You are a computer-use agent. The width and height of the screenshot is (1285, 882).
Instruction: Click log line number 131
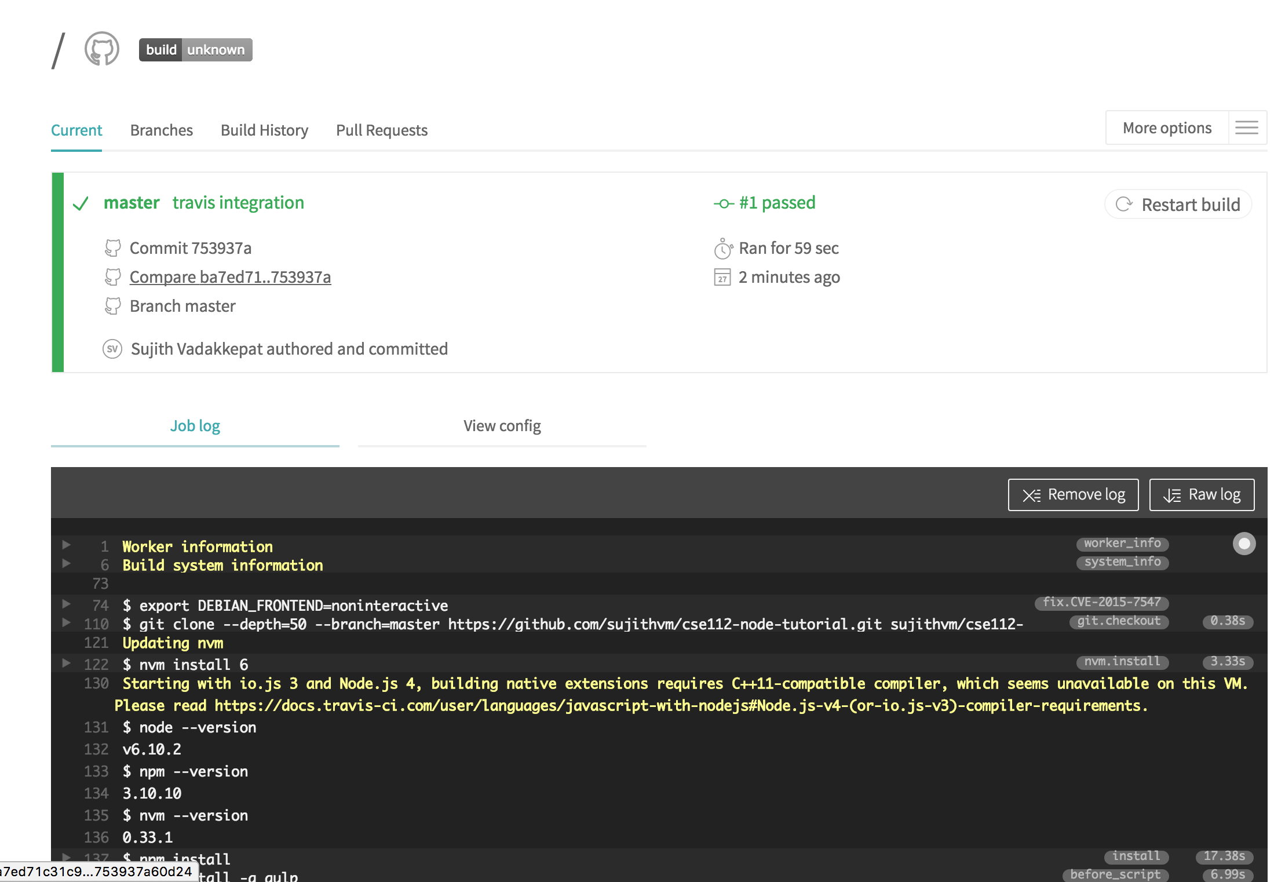96,728
